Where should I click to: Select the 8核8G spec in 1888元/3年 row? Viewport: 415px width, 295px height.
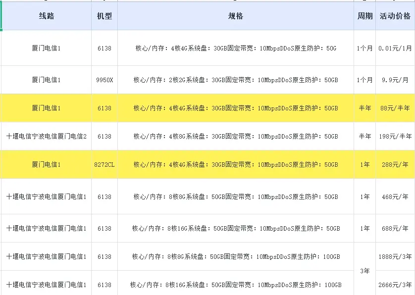tap(236, 256)
